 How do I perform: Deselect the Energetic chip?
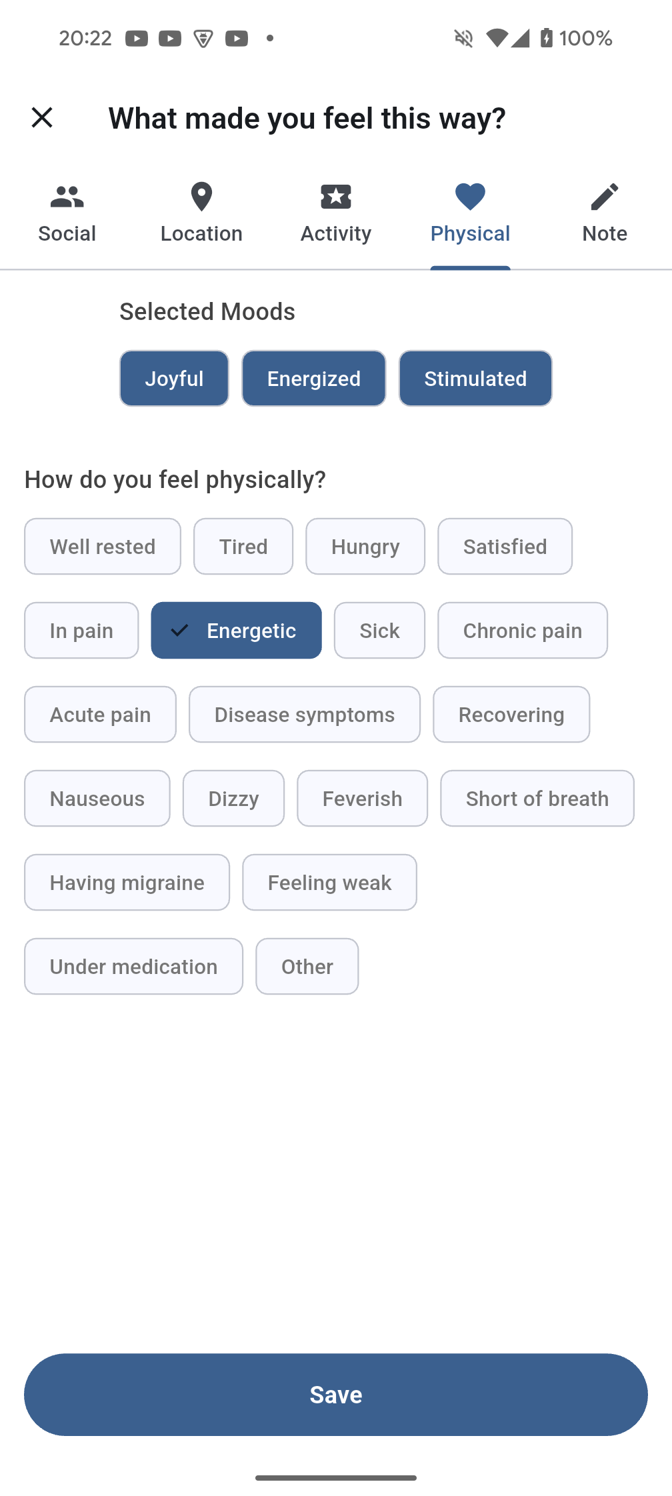pos(236,631)
